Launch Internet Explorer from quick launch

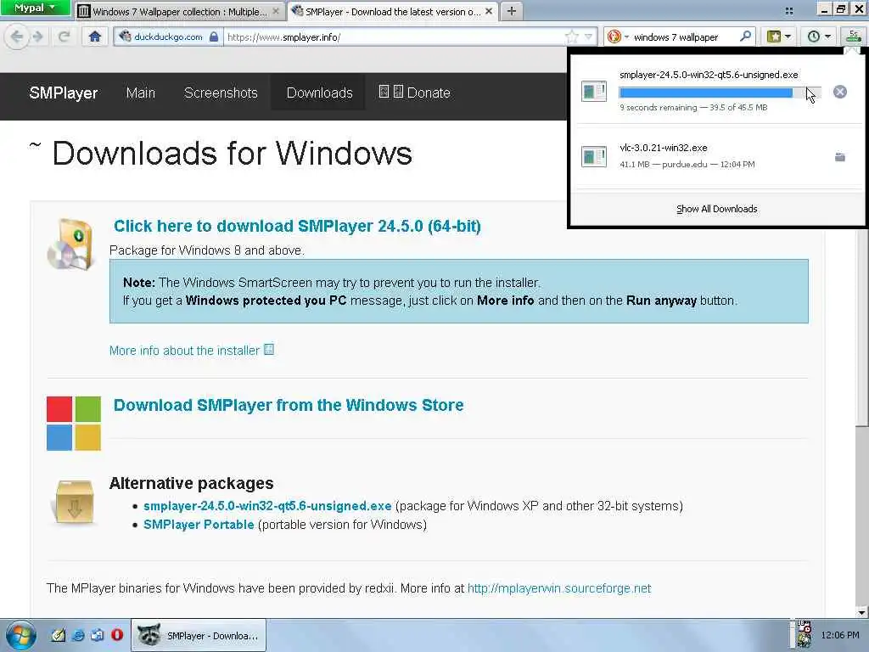tap(77, 635)
